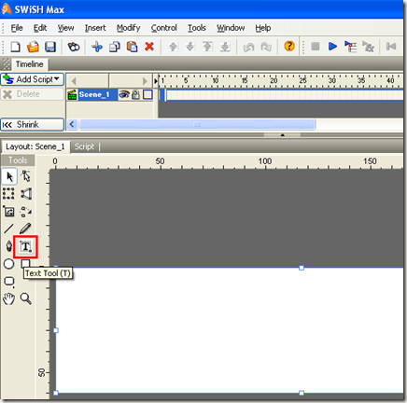Click timeline scrollbar left arrow
The width and height of the screenshot is (407, 403).
(72, 125)
